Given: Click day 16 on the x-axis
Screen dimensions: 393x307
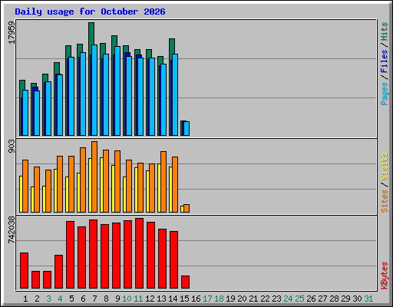Looking at the screenshot, I should point(196,299).
